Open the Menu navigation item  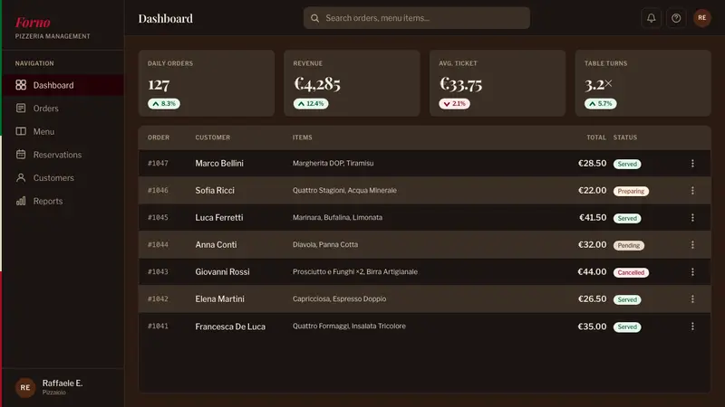pos(63,131)
